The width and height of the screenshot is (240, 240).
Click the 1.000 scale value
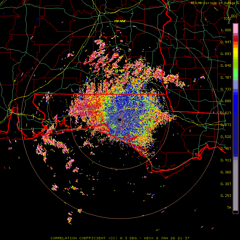click(x=226, y=30)
